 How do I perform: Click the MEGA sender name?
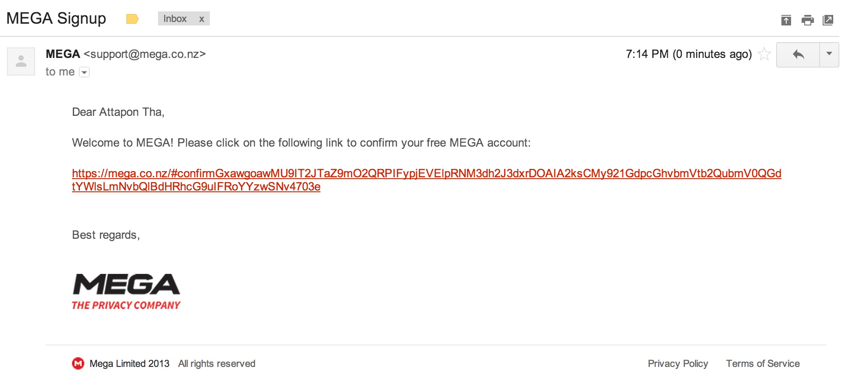pos(63,54)
